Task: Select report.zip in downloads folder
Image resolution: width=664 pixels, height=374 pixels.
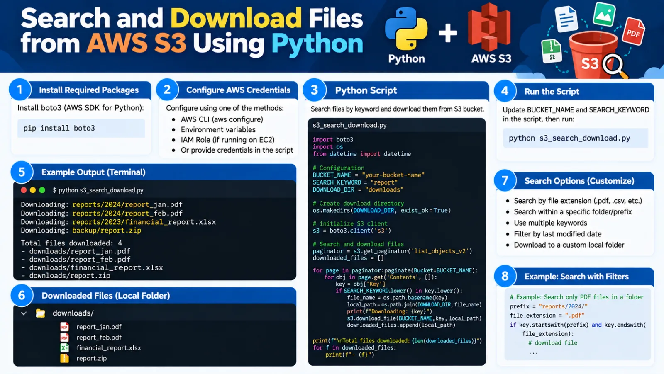Action: (91, 358)
